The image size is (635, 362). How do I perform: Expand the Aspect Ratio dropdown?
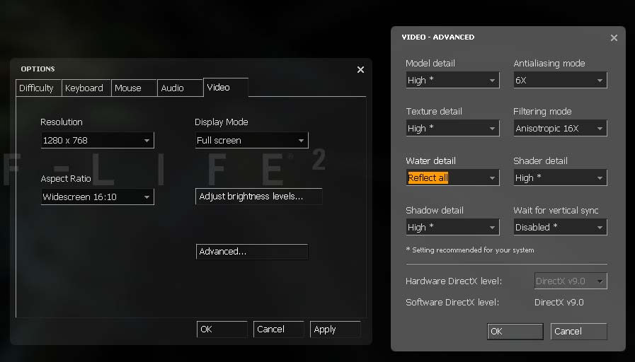pos(97,197)
